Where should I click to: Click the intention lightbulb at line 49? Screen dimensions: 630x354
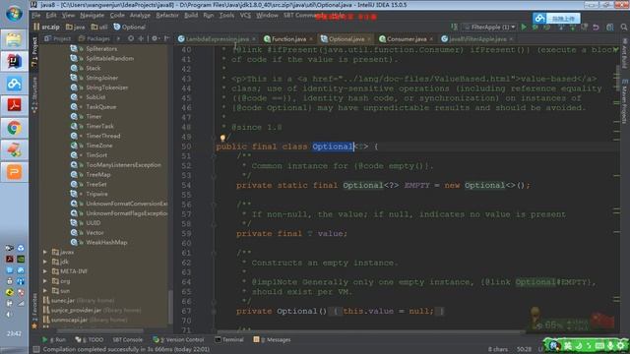coord(222,138)
